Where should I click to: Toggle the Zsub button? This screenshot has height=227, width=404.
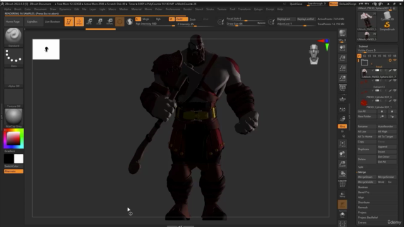(193, 20)
